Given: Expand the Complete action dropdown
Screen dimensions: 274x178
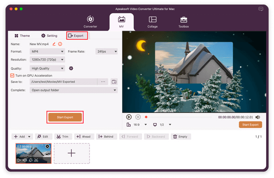Looking at the screenshot, I should (x=74, y=90).
